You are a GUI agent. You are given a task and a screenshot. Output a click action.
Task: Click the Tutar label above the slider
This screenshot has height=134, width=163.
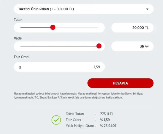point(18,20)
